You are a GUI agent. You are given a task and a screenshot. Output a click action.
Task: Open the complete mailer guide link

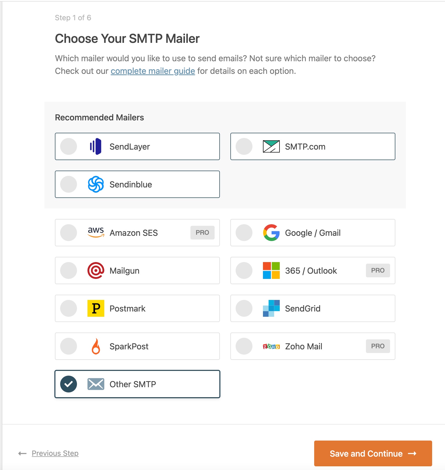pos(153,71)
